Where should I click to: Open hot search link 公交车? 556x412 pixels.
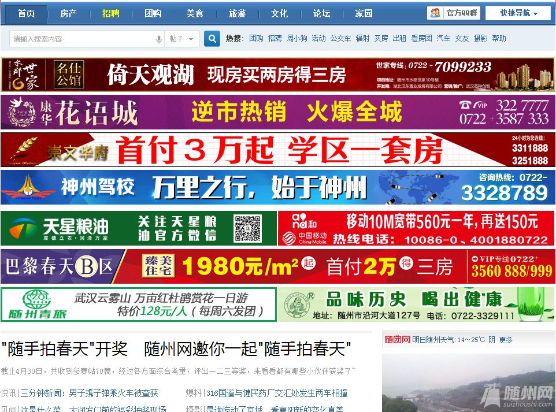341,38
